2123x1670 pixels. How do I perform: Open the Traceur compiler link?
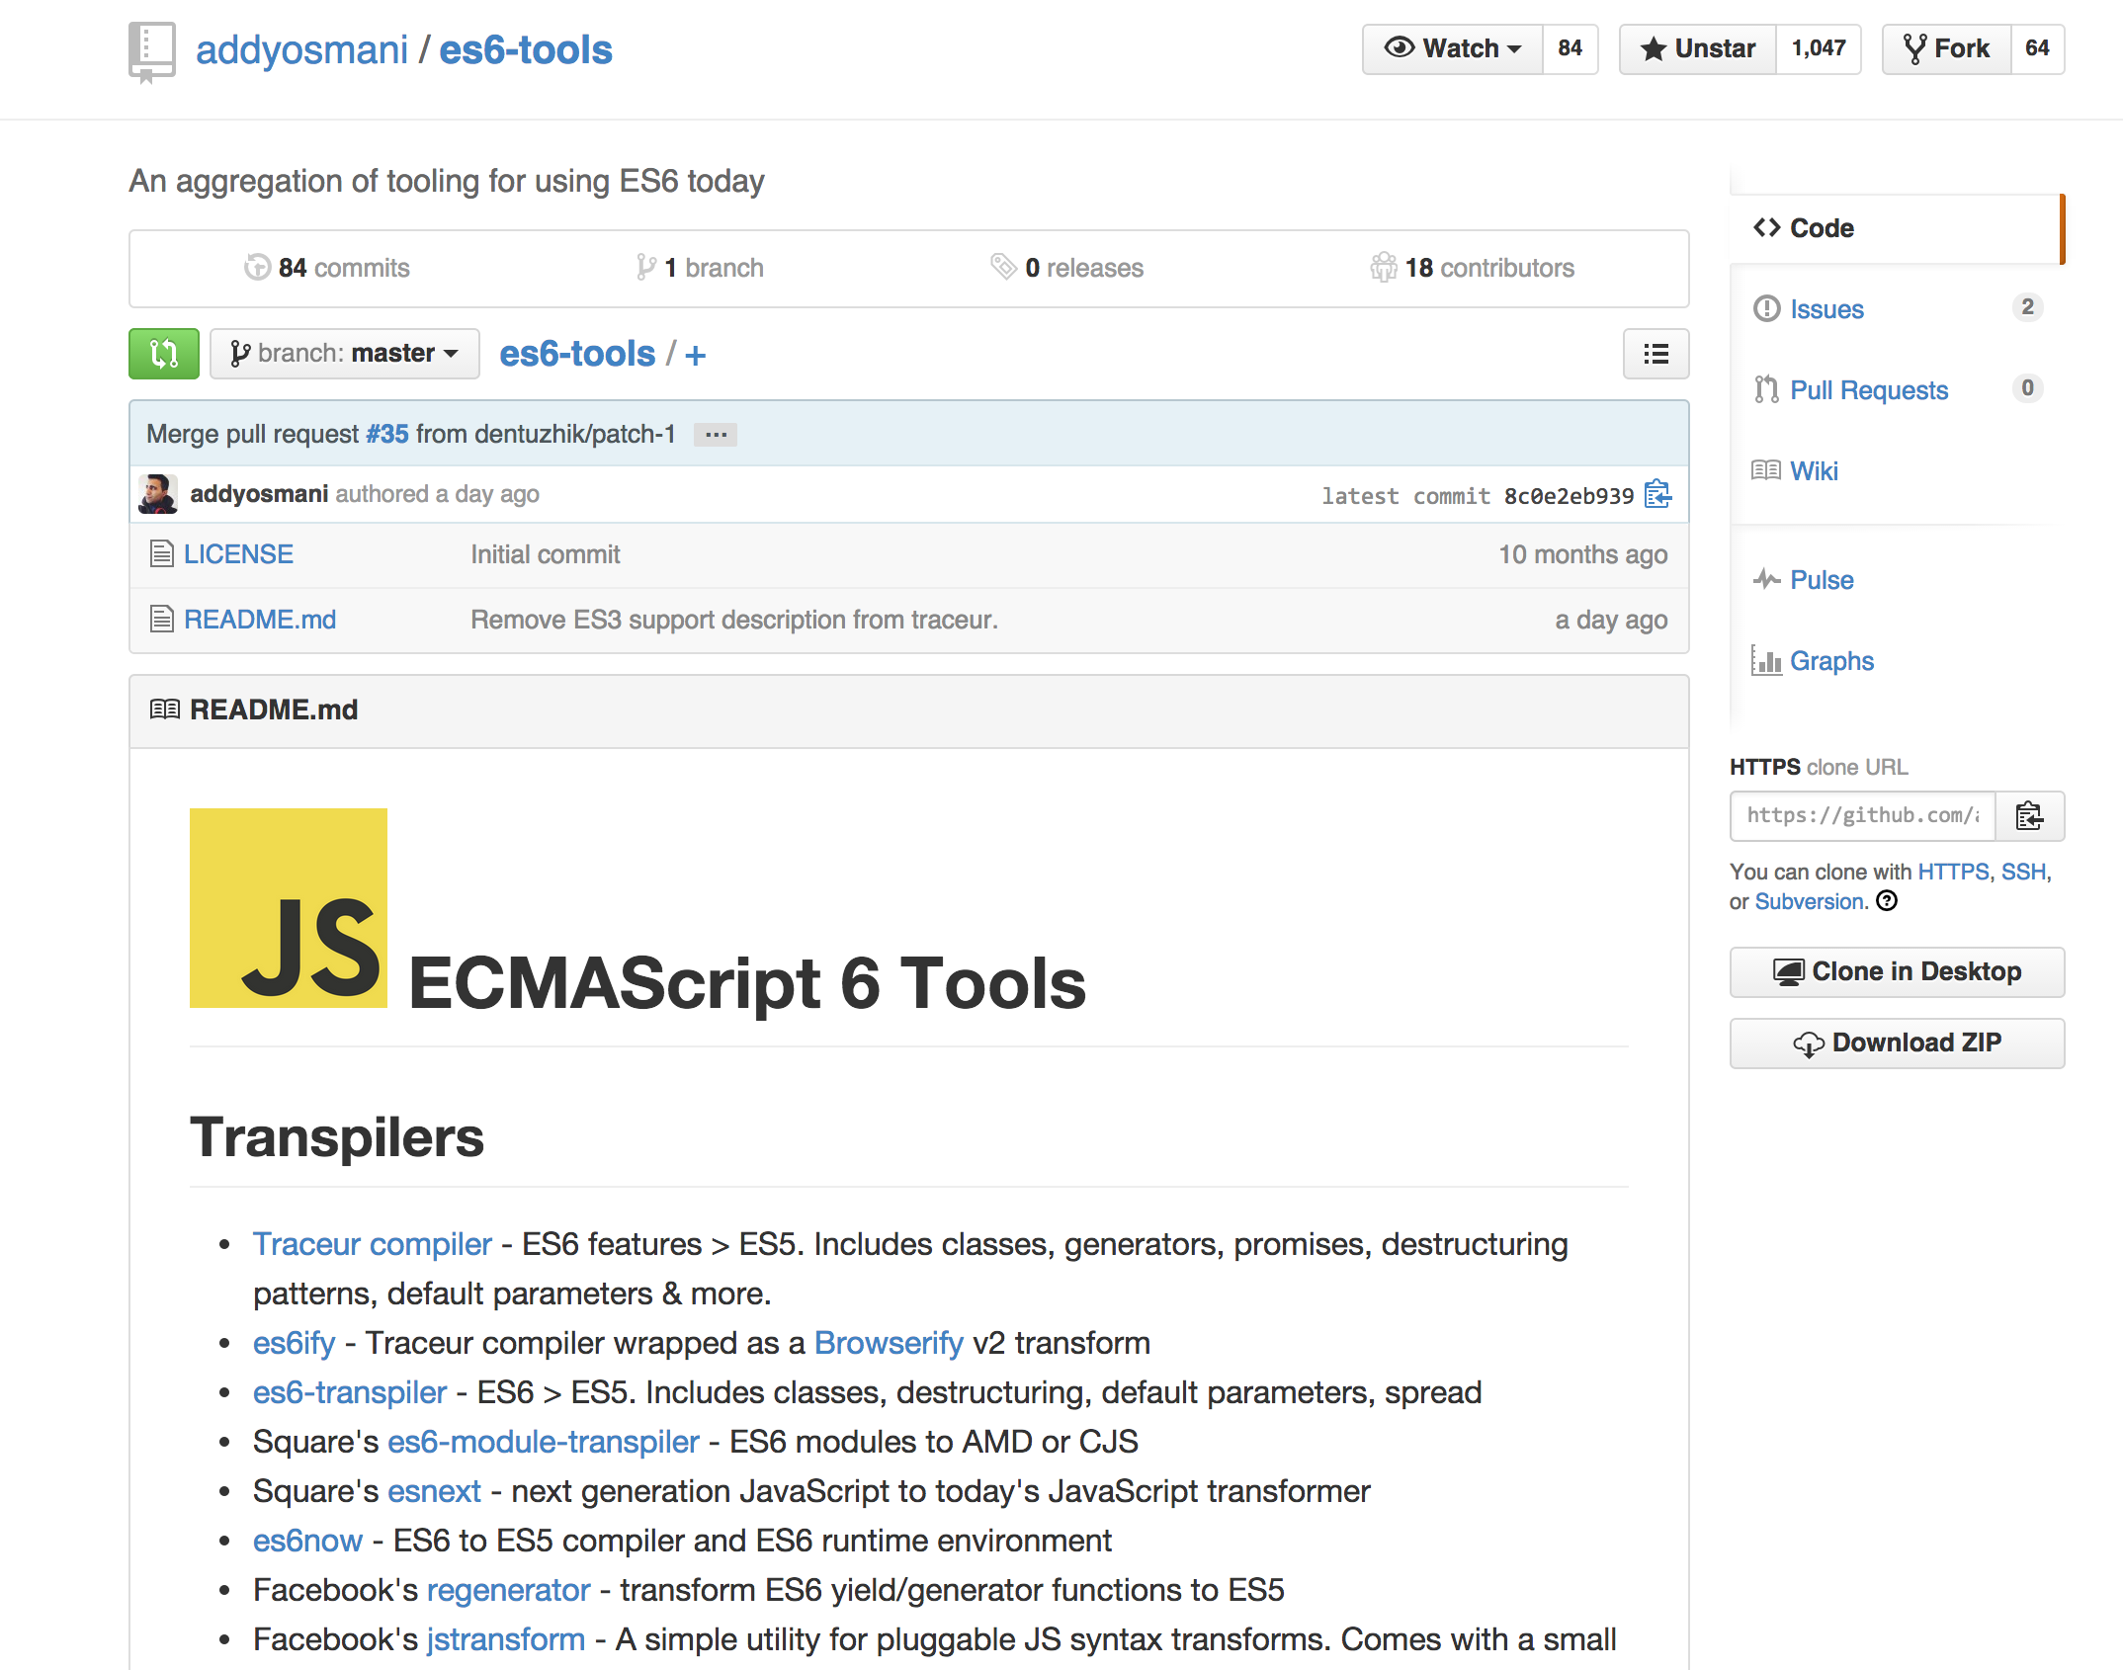(x=372, y=1244)
